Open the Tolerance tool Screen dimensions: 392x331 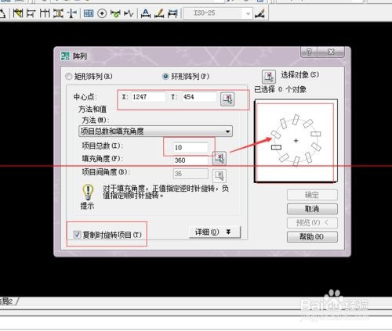click(89, 13)
